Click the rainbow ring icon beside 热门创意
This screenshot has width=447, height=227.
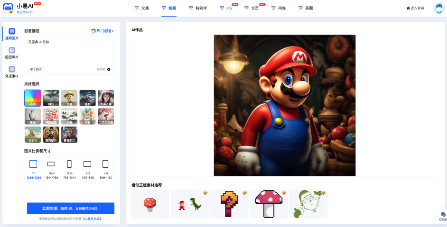tap(93, 31)
